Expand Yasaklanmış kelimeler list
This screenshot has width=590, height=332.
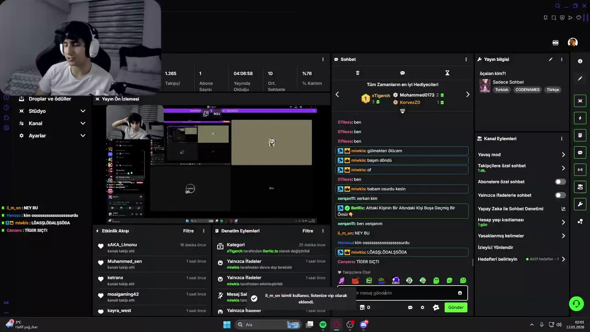pos(563,236)
